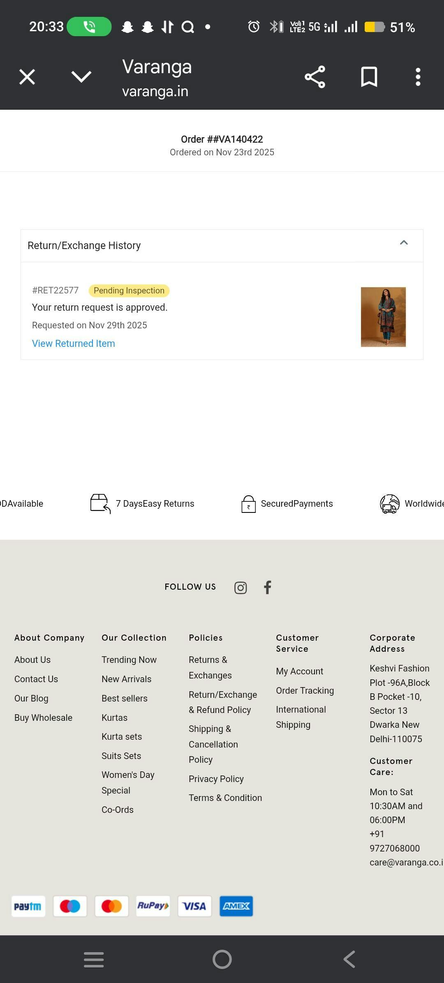The image size is (444, 983).
Task: Collapse the Return/Exchange History section
Action: (x=404, y=243)
